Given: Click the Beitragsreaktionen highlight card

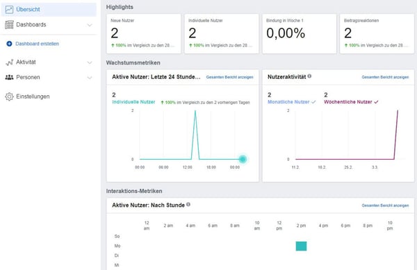Looking at the screenshot, I should pos(377,34).
